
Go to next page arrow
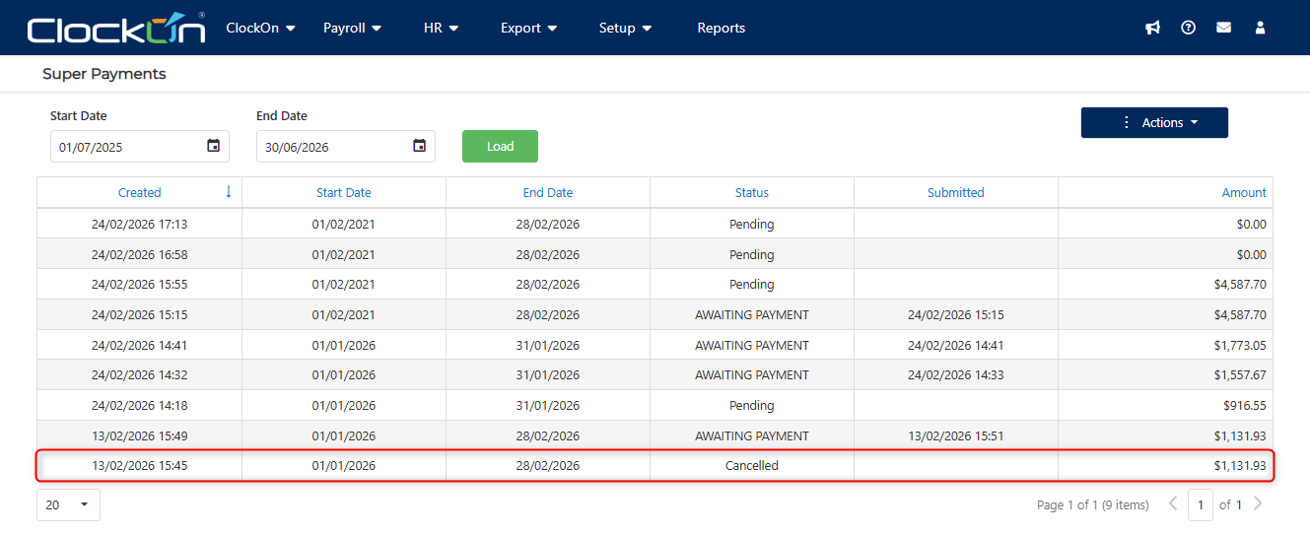[1258, 504]
